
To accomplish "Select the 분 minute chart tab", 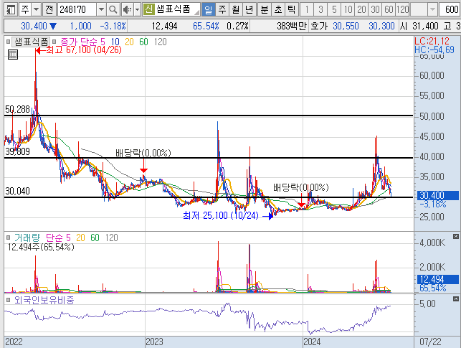I will (265, 9).
